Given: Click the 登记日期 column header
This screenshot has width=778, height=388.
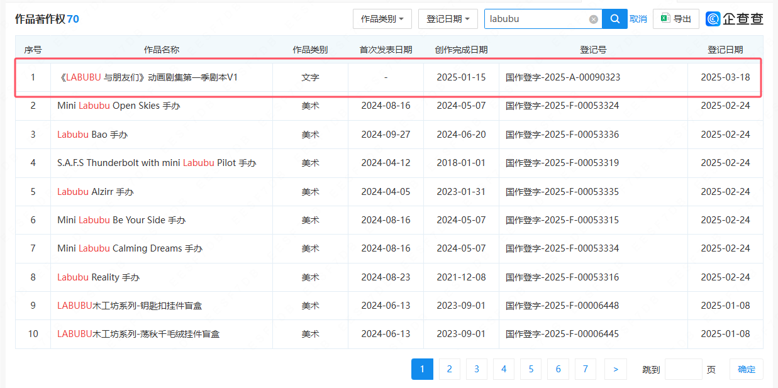Looking at the screenshot, I should tap(725, 50).
